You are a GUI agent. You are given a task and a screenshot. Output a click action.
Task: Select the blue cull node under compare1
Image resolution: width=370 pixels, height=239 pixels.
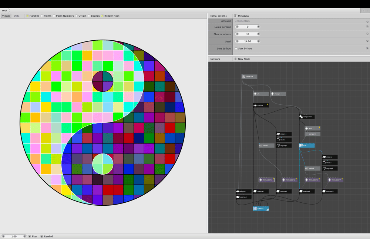point(307,145)
